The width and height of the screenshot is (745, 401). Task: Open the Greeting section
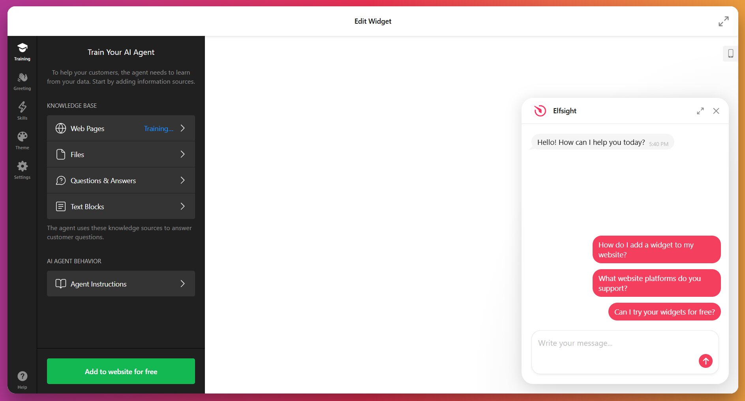click(x=22, y=81)
